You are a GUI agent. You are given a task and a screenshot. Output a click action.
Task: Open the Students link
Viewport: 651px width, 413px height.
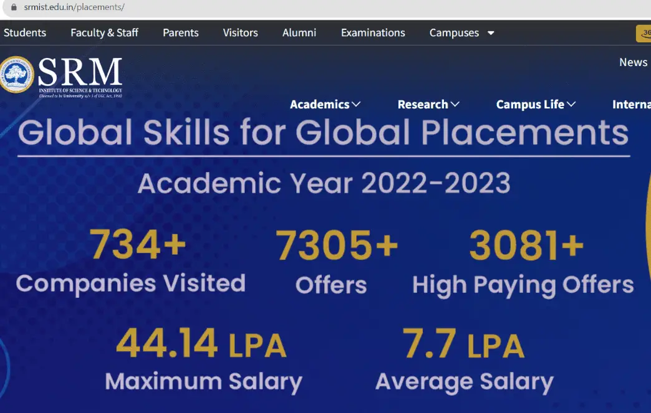pos(25,33)
